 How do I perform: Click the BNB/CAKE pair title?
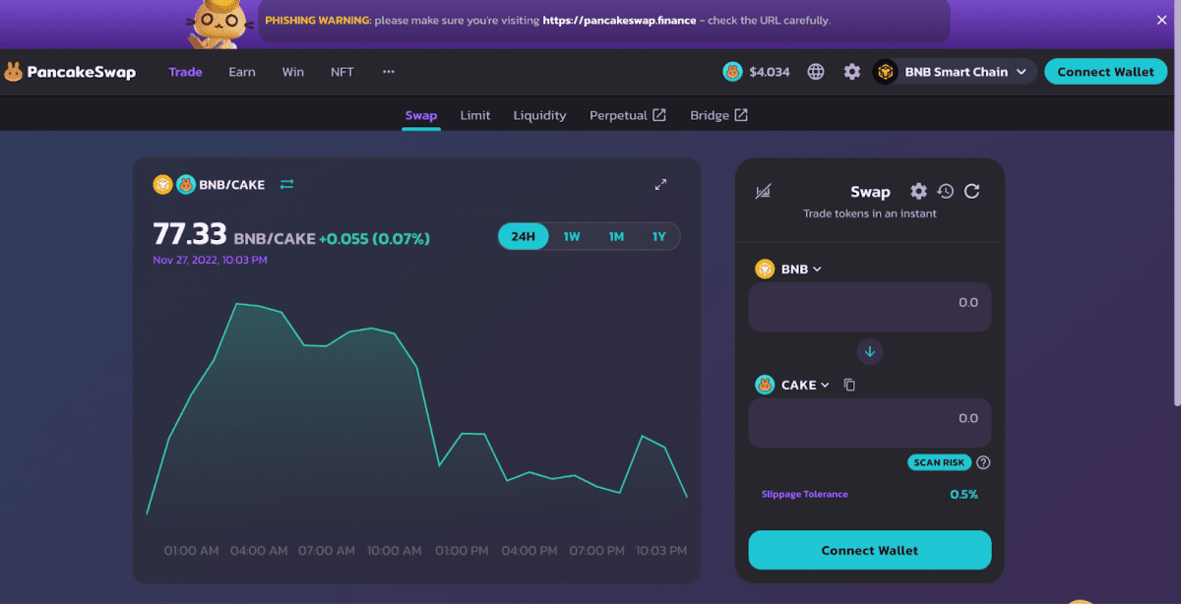tap(232, 184)
